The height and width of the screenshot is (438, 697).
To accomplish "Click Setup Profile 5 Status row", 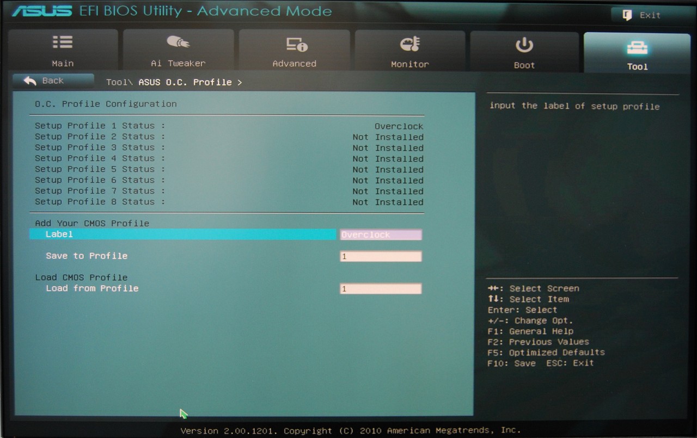I will [x=229, y=169].
